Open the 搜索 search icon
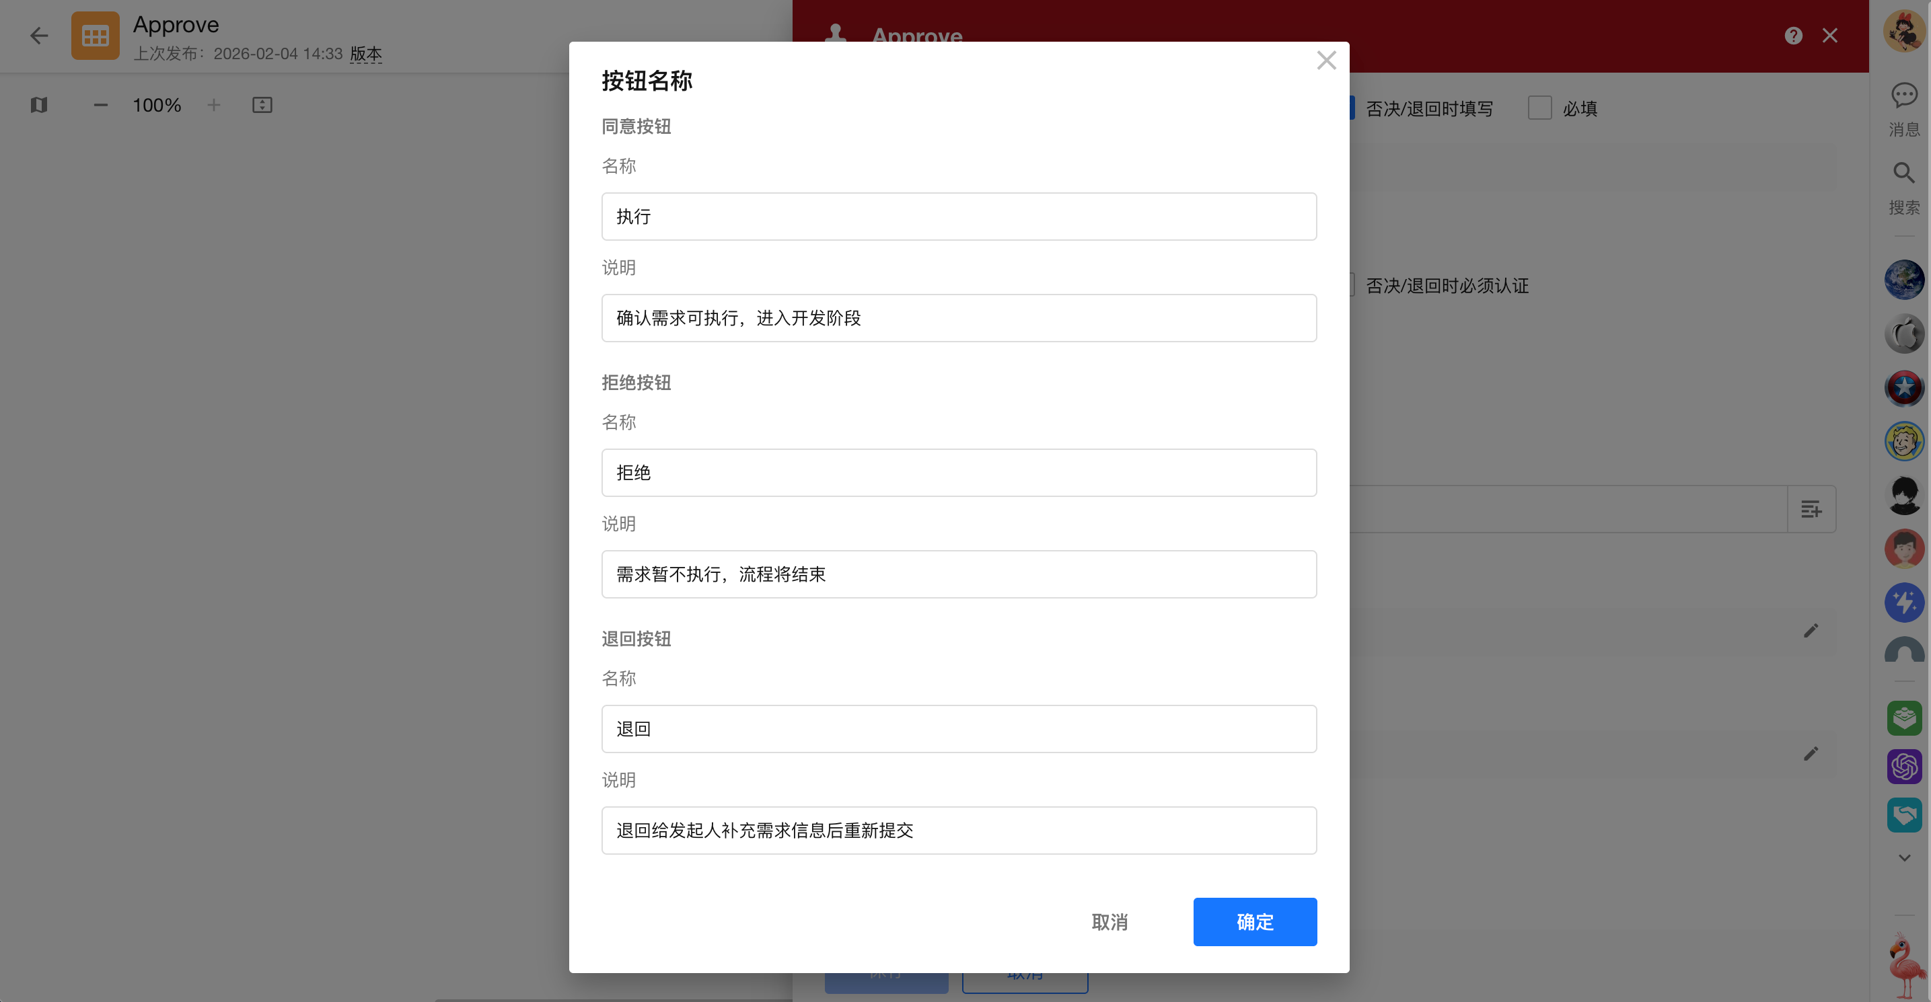This screenshot has width=1931, height=1002. pyautogui.click(x=1904, y=188)
